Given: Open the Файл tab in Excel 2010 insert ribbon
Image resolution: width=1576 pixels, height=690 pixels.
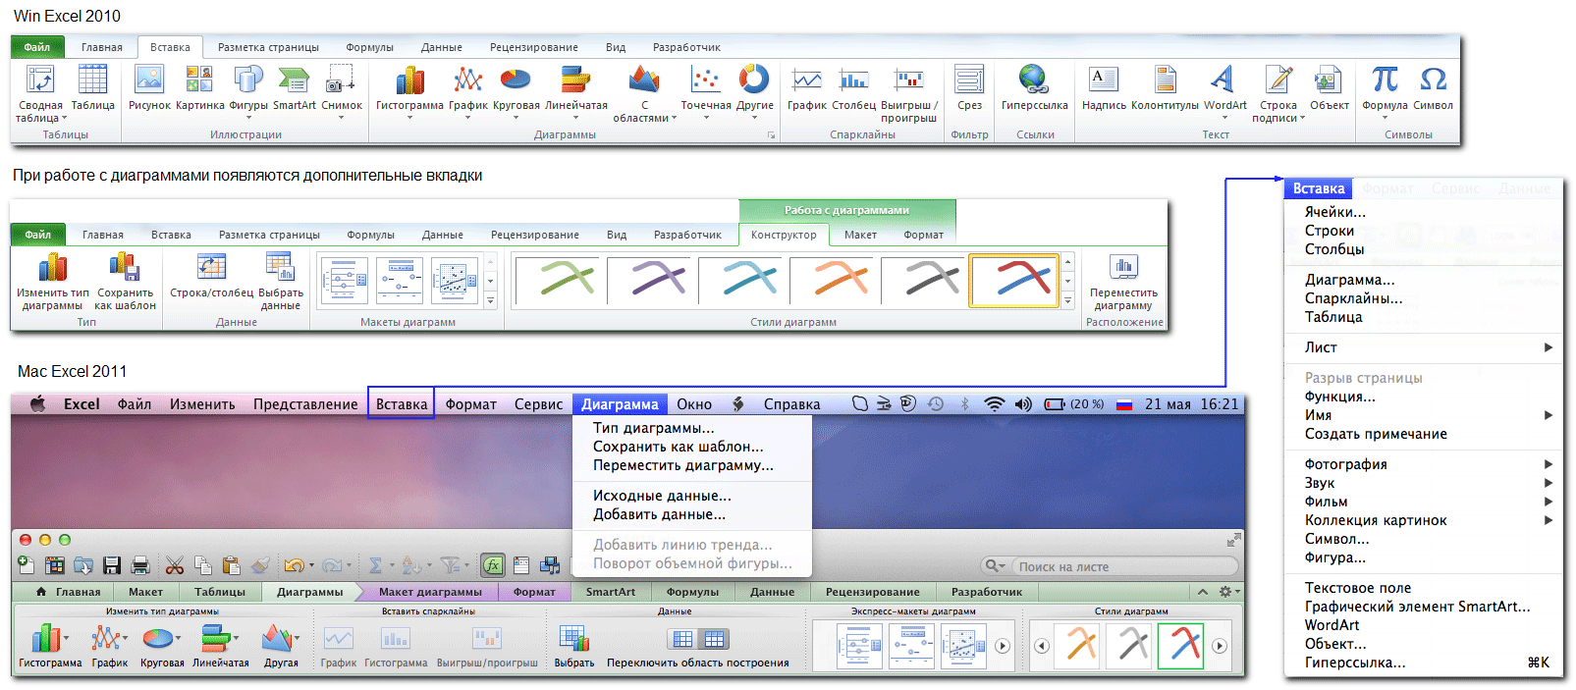Looking at the screenshot, I should click(x=37, y=47).
